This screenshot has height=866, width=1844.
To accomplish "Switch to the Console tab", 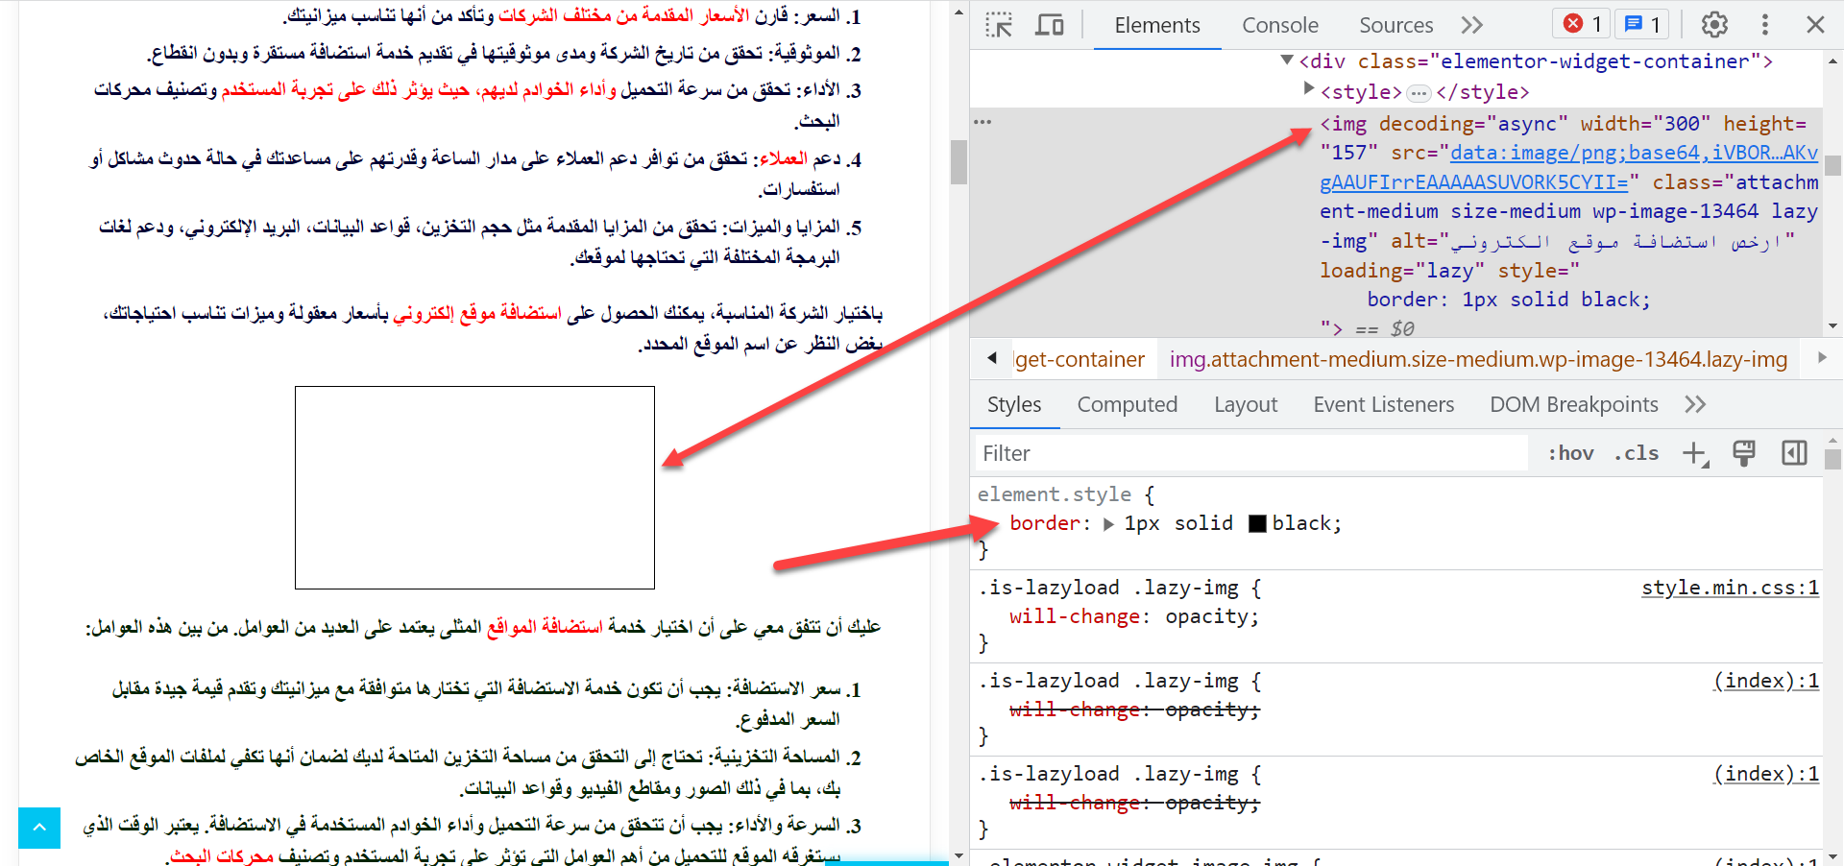I will point(1279,25).
